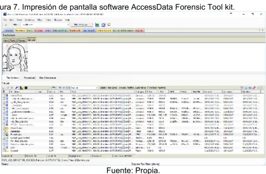This screenshot has height=174, width=266.
Task: Open the Normal column settings dropdown
Action: [x=97, y=88]
